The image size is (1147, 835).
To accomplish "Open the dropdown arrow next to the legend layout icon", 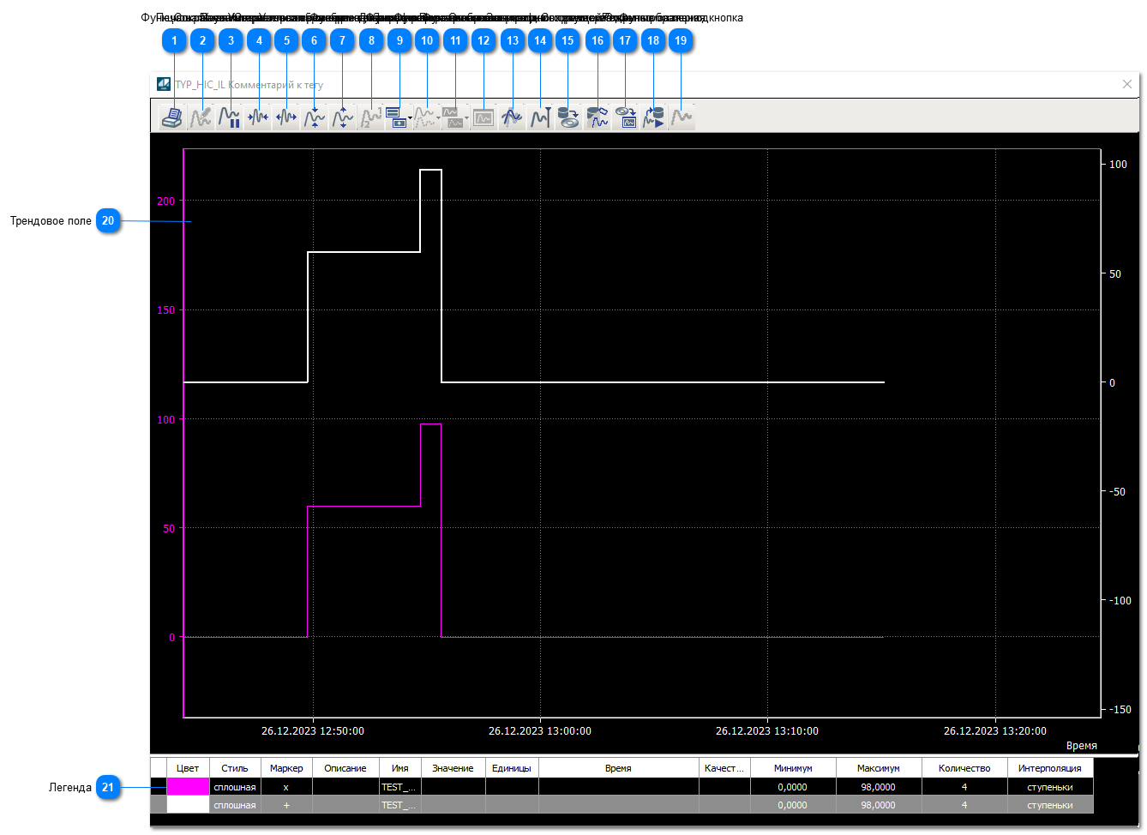I will 411,117.
